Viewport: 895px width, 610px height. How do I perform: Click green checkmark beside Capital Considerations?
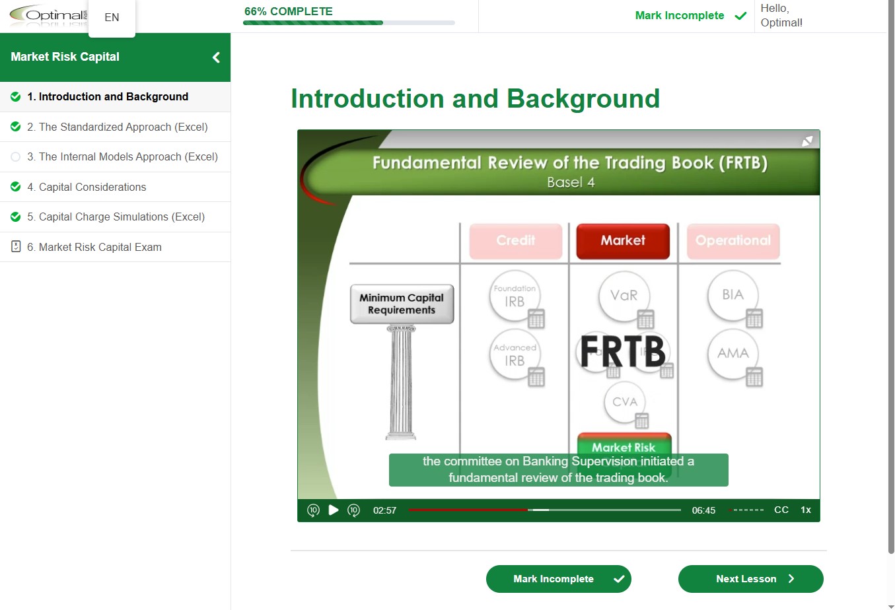point(16,187)
